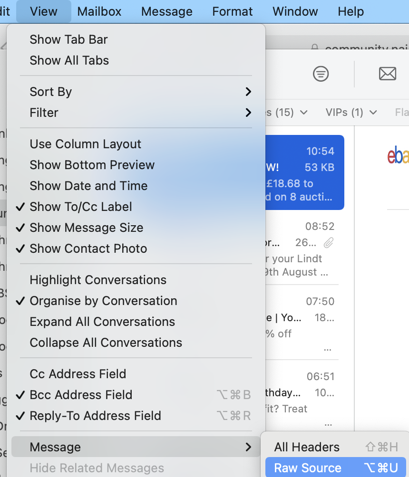The image size is (409, 477).
Task: Click the eBay logo in preview
Action: (x=398, y=156)
